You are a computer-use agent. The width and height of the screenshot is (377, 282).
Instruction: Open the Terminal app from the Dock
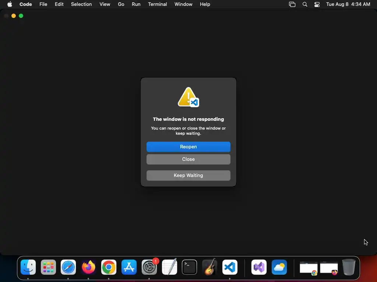pyautogui.click(x=190, y=267)
